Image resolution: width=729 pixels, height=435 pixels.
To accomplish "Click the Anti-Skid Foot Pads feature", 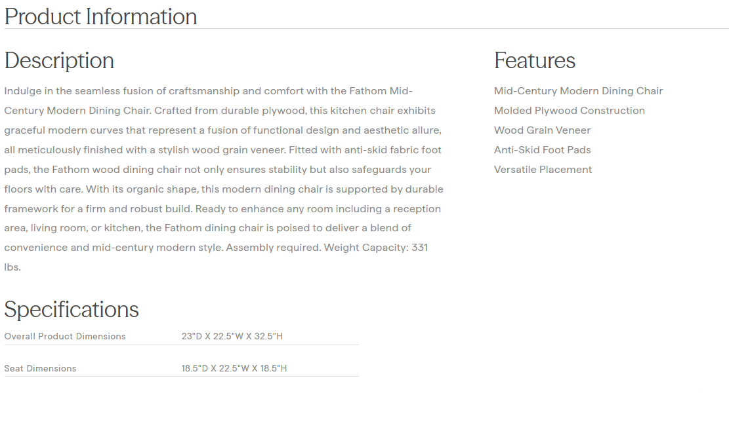I will 542,150.
